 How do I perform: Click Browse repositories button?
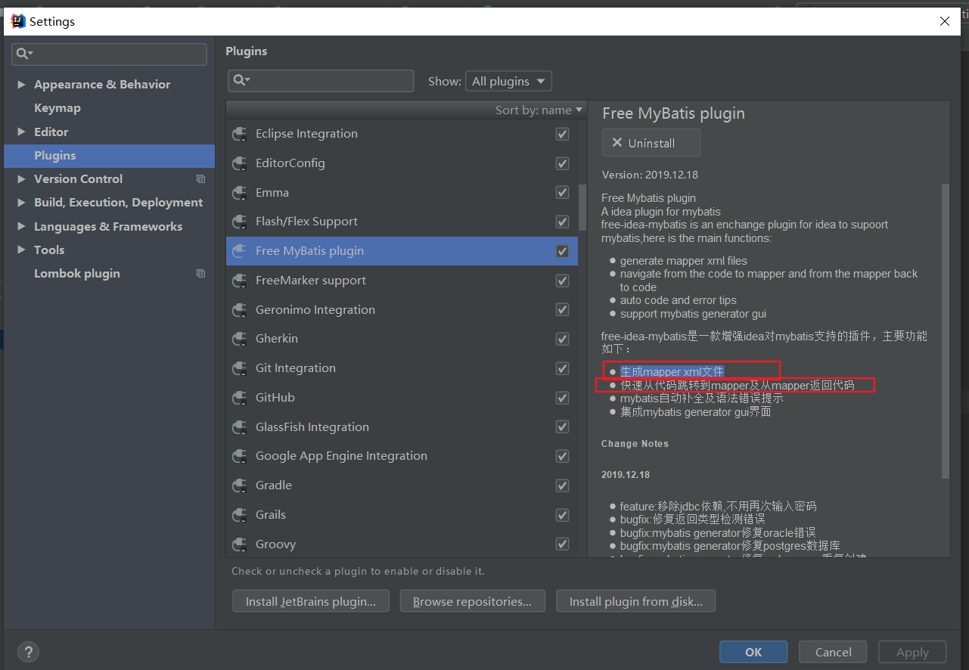tap(473, 602)
